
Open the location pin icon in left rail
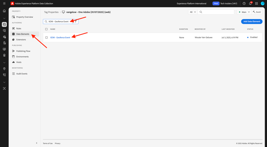click(4, 69)
